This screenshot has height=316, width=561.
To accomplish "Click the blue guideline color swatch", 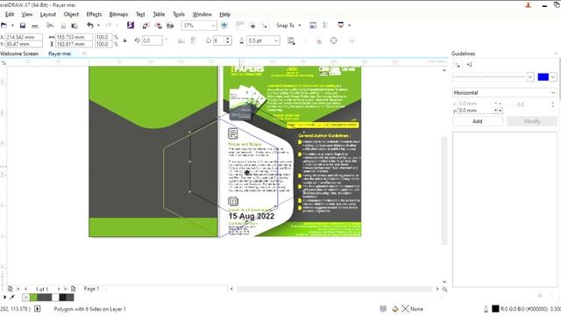I will [x=543, y=76].
